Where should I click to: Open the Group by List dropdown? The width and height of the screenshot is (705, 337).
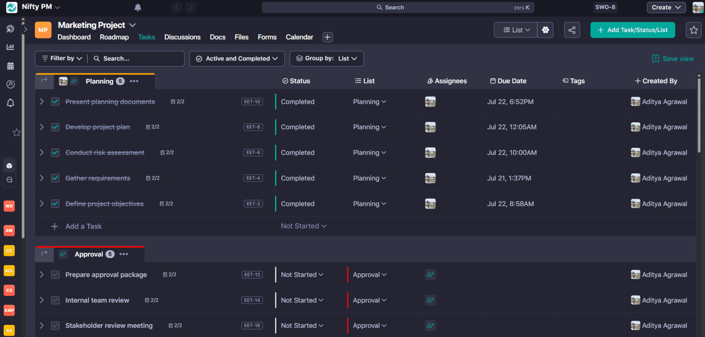(326, 58)
